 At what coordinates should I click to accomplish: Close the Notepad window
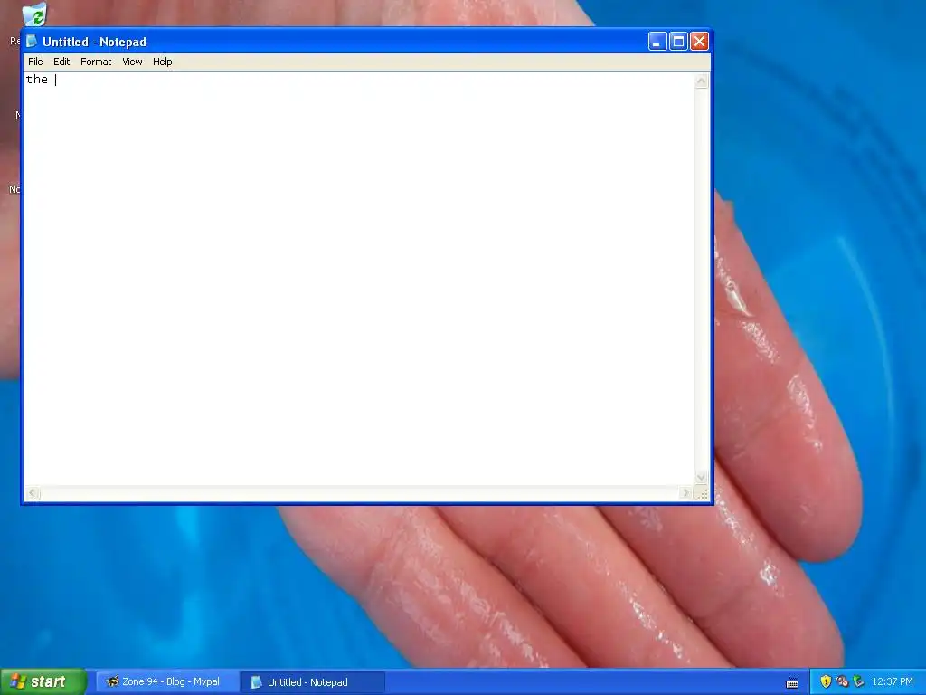click(x=699, y=42)
